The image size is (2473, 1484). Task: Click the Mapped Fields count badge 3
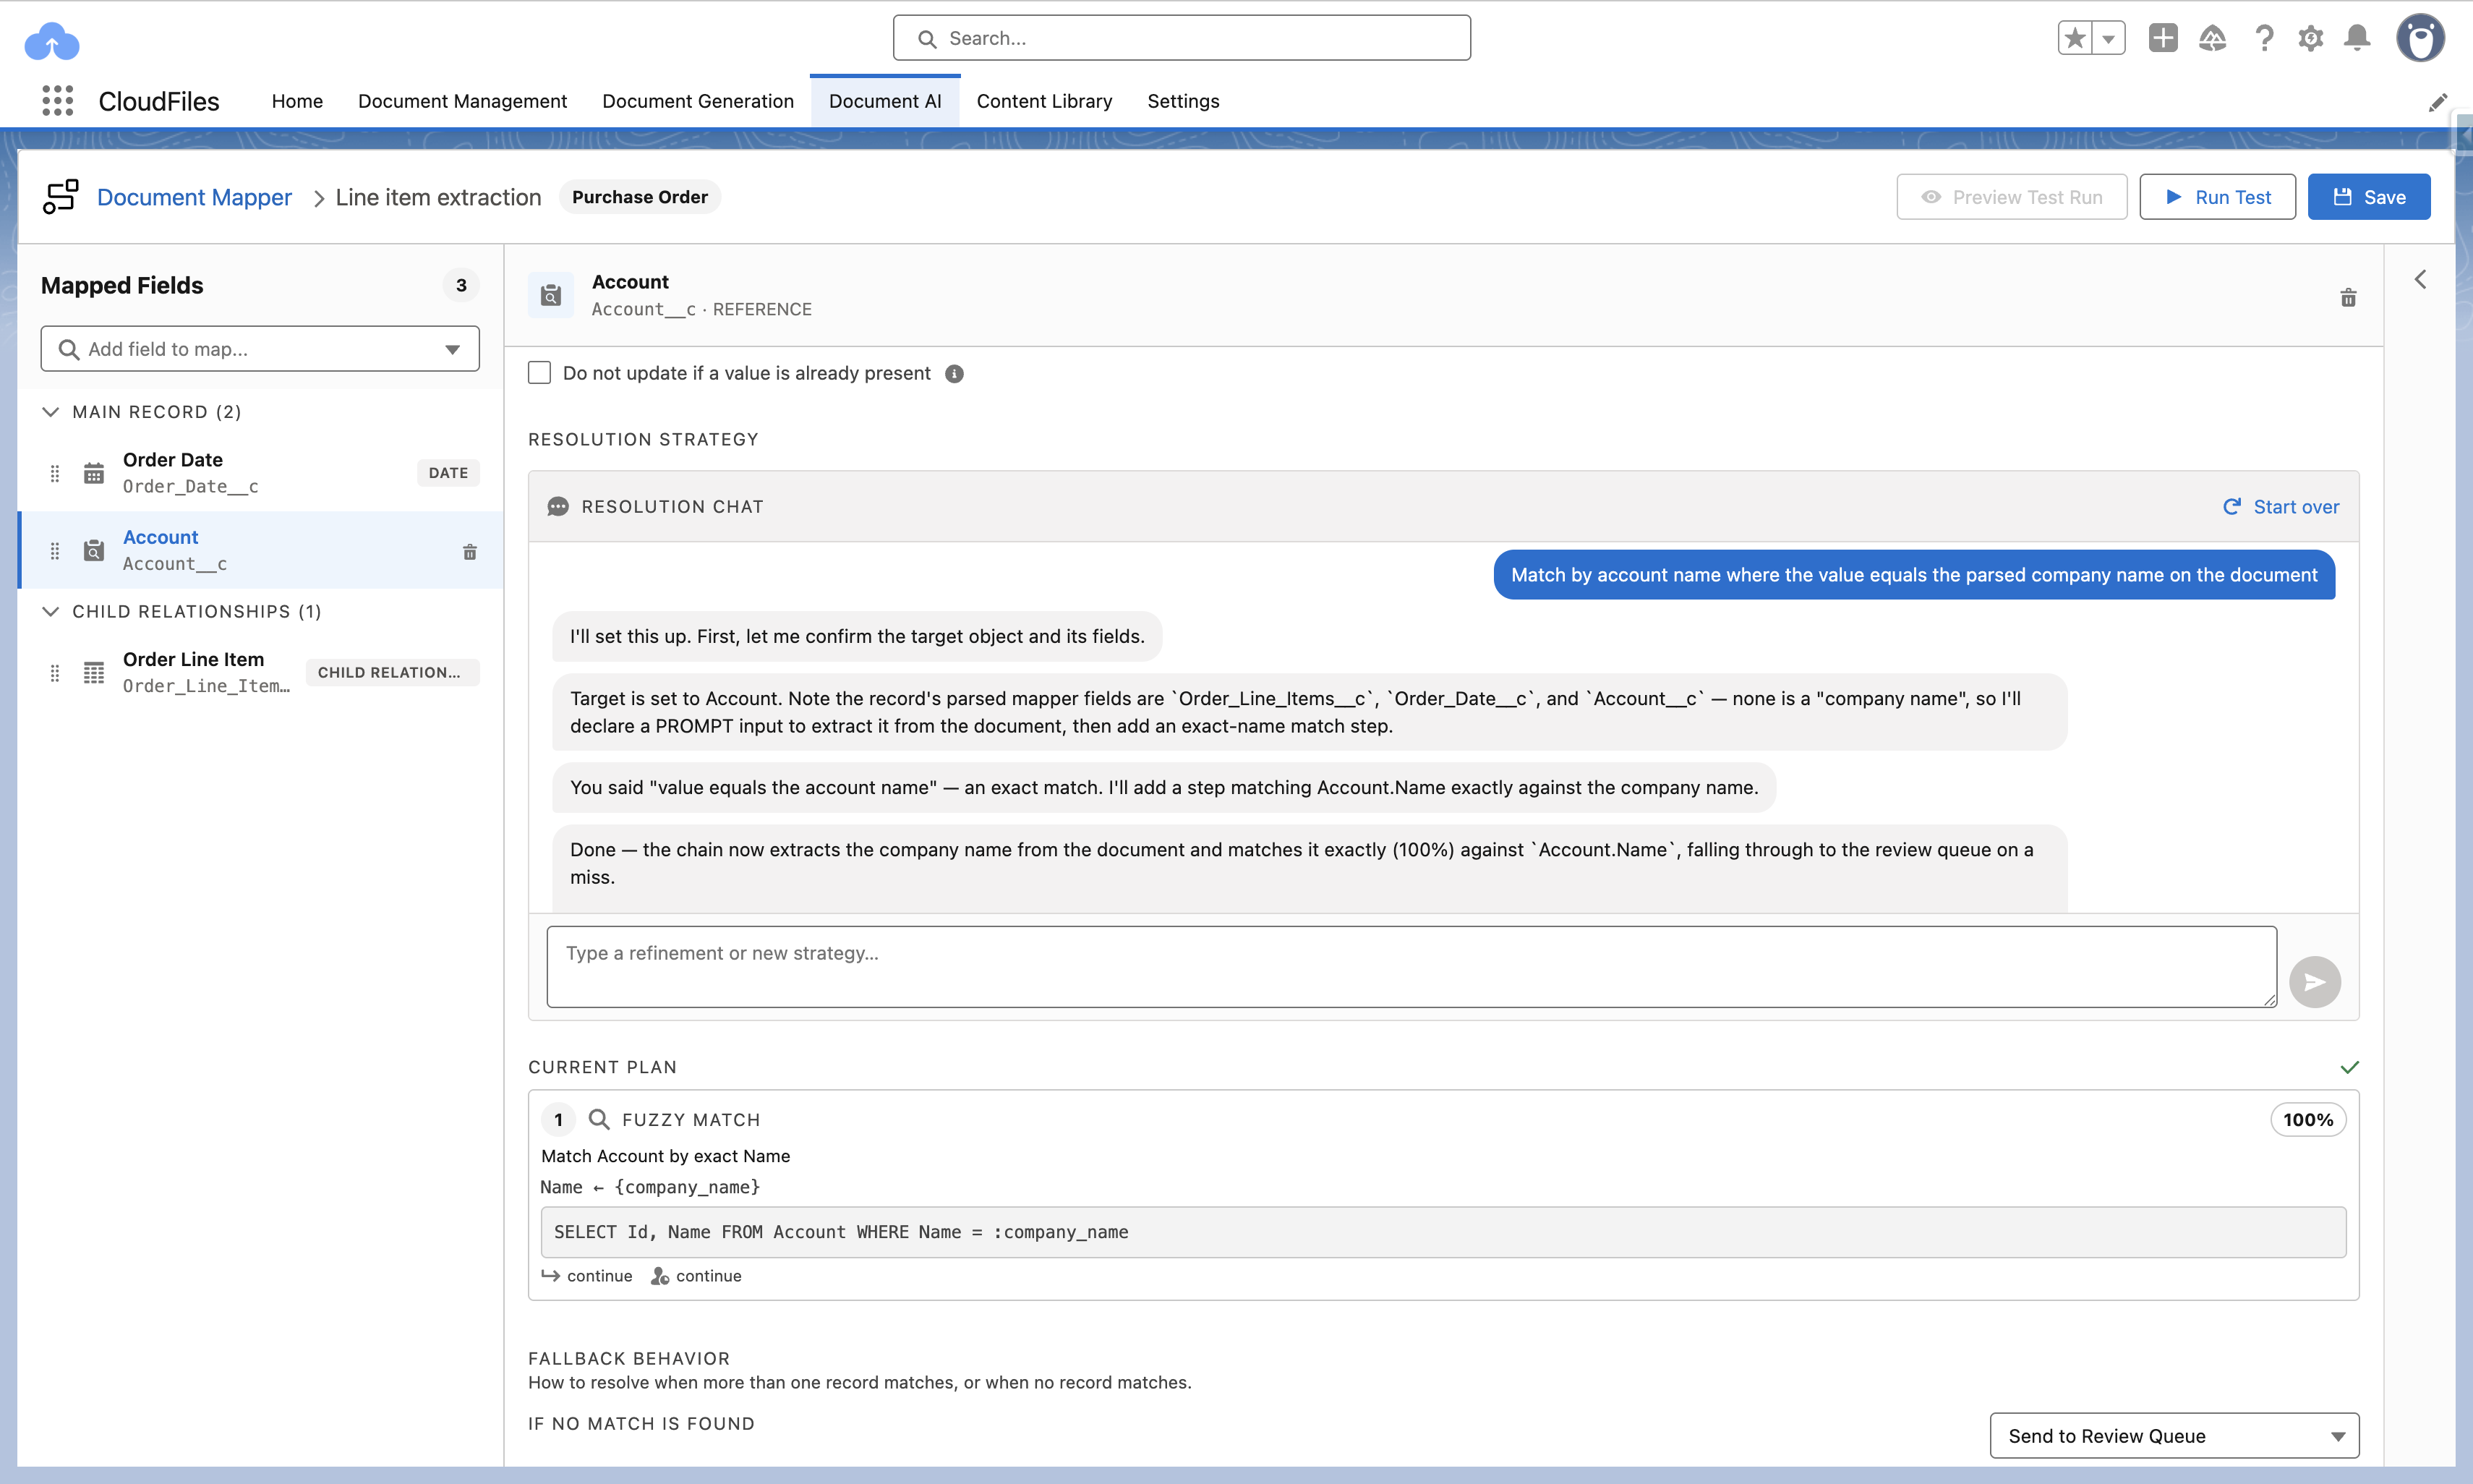(x=461, y=285)
